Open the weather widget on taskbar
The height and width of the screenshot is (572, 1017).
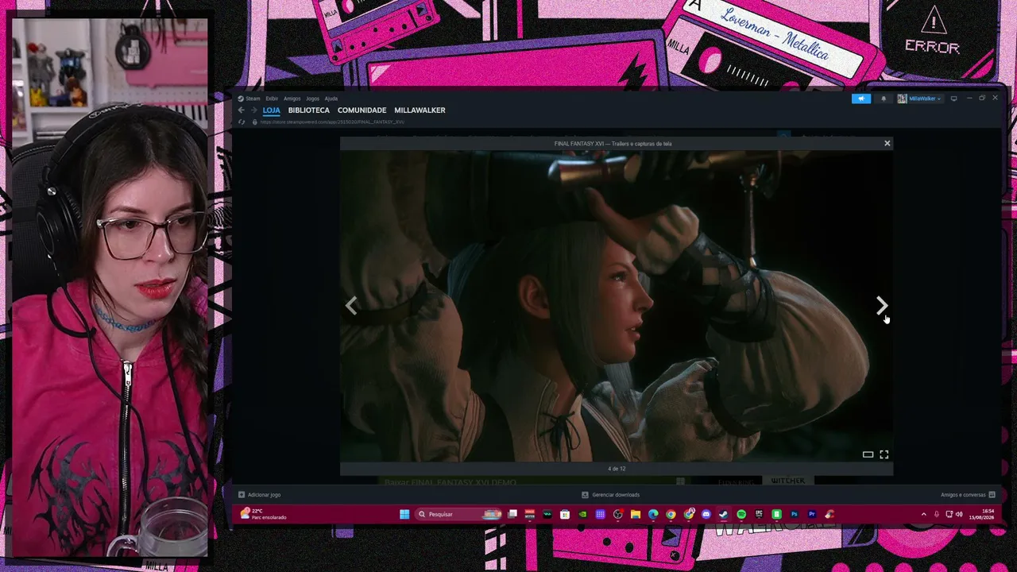(x=263, y=514)
